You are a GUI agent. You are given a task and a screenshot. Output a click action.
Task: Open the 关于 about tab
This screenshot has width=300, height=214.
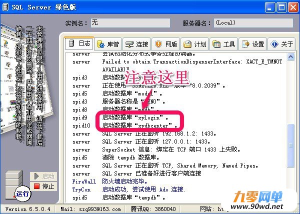pyautogui.click(x=281, y=44)
